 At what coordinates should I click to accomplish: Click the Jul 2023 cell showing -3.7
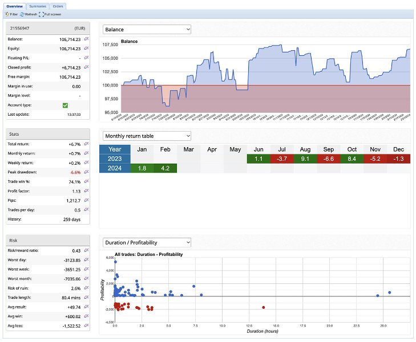pos(282,158)
